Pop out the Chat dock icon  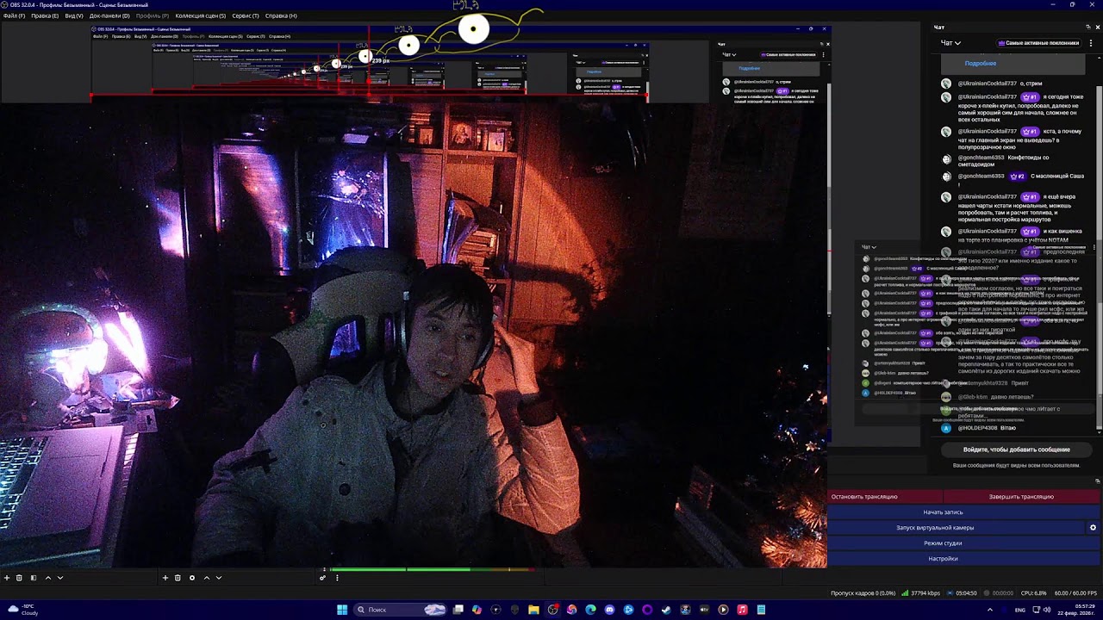[1087, 27]
